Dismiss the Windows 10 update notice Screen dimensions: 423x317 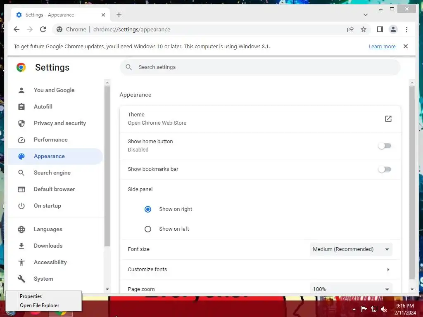click(406, 46)
